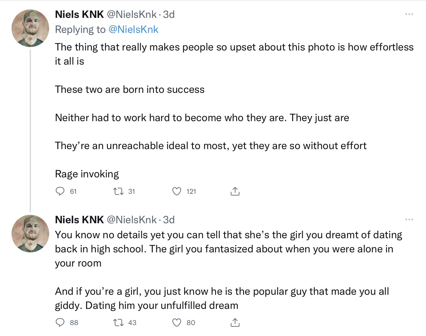Reply to the first tweet (61 replies)

point(60,191)
